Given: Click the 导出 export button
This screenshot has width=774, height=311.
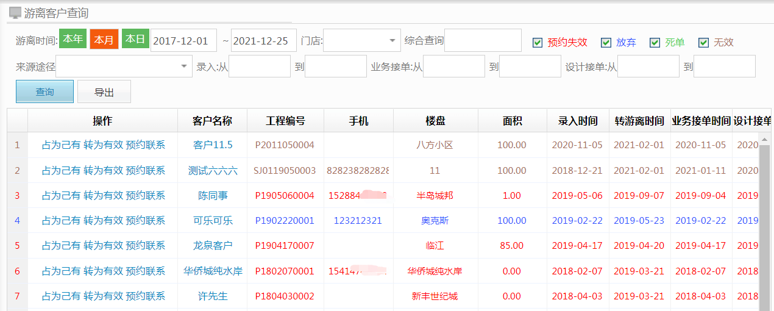Looking at the screenshot, I should [104, 92].
